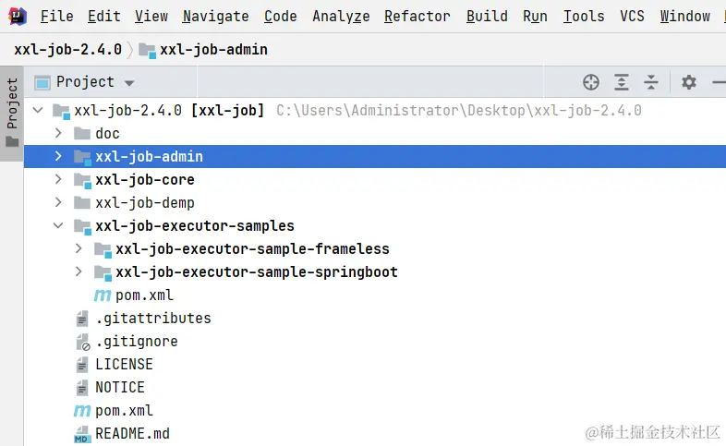Select the .gitignore file
The image size is (726, 446).
click(x=375, y=342)
